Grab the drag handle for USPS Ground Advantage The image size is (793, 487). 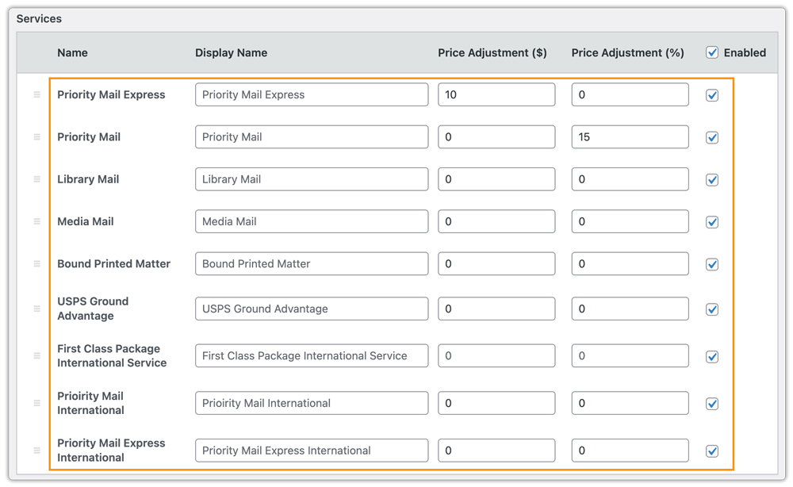[x=37, y=309]
